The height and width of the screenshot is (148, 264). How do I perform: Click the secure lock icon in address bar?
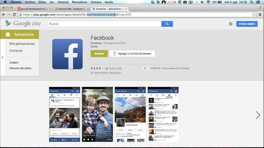pos(21,15)
